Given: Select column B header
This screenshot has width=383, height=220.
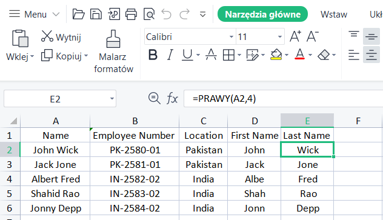Looking at the screenshot, I should [x=135, y=121].
